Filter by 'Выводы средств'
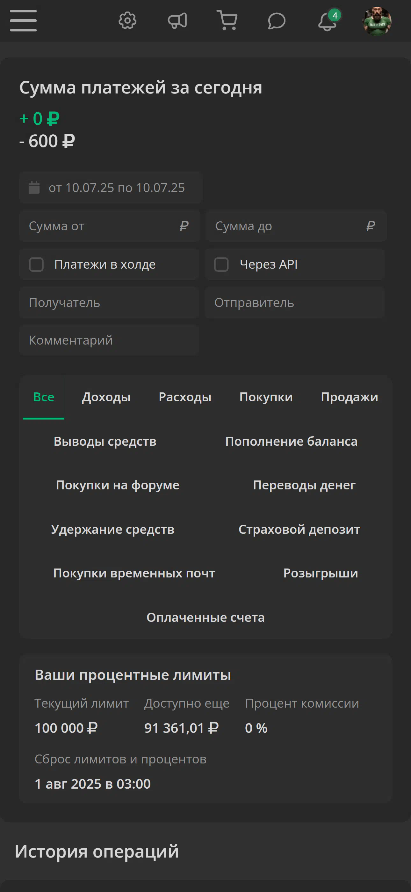This screenshot has width=411, height=892. [105, 442]
